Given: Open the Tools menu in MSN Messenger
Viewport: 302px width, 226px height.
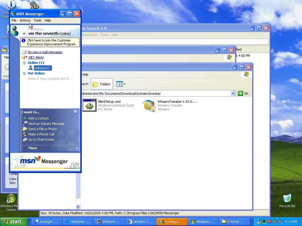Looking at the screenshot, I should coord(37,20).
